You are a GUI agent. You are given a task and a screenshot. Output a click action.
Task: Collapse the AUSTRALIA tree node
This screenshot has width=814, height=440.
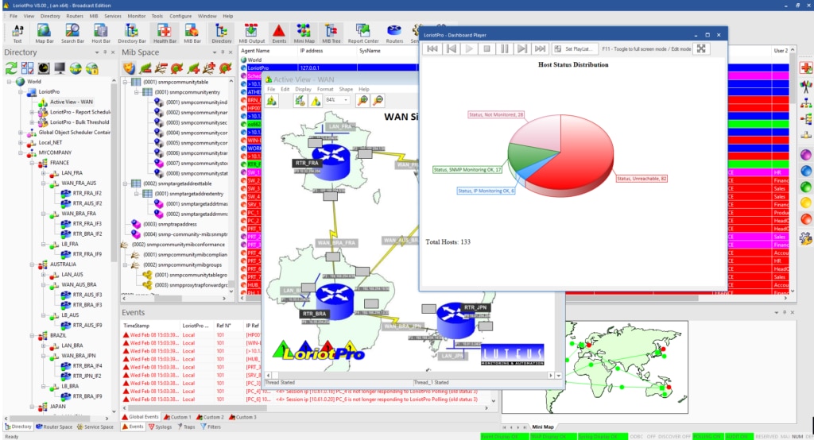click(32, 264)
